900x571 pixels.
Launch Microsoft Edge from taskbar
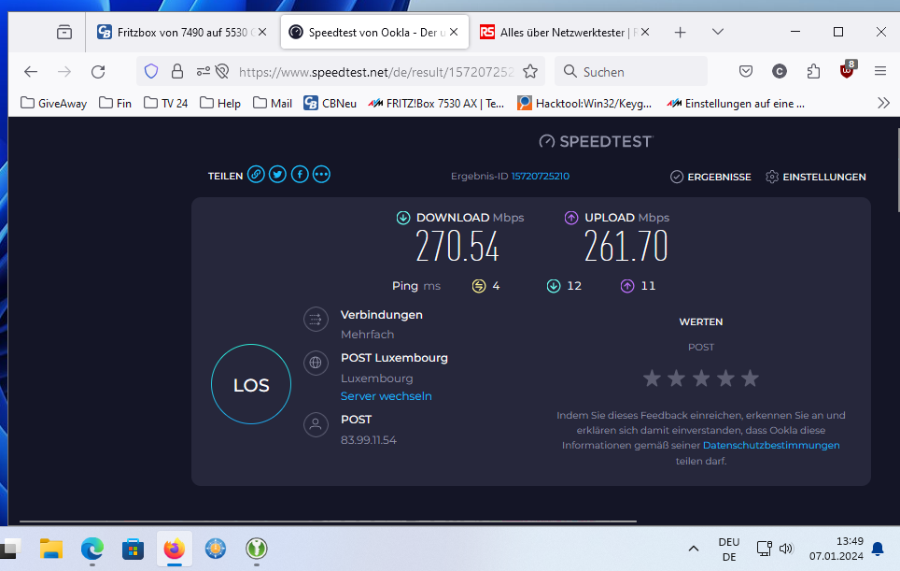pos(92,550)
